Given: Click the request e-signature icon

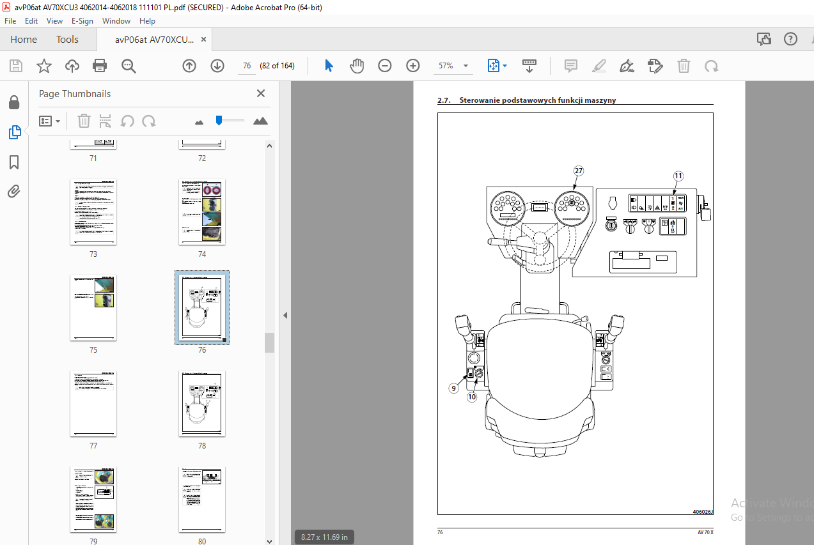Looking at the screenshot, I should point(655,66).
